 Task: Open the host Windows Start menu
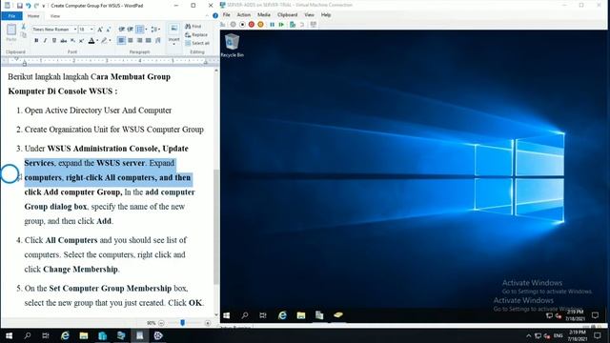9,335
